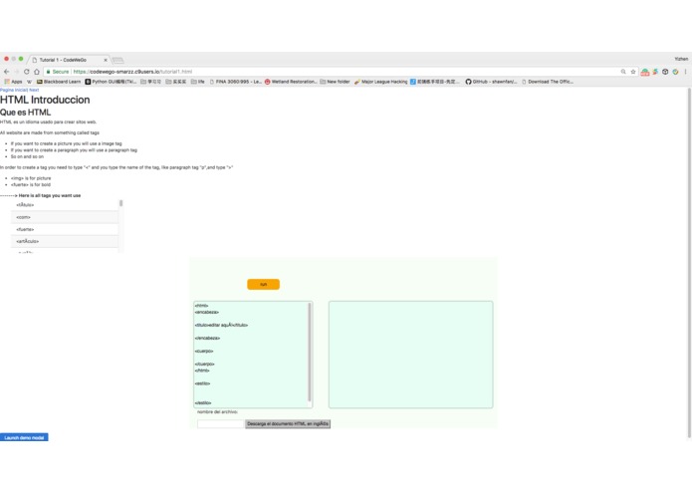Reload the page with the refresh icon
Image resolution: width=692 pixels, height=492 pixels.
pyautogui.click(x=27, y=72)
